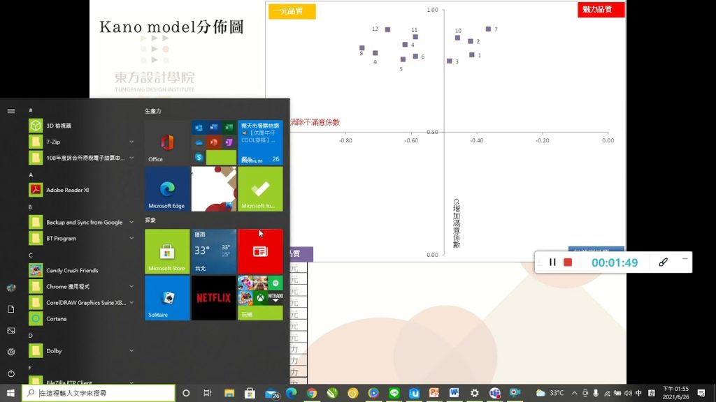Open Settings gear in Start sidebar
This screenshot has width=716, height=402.
pyautogui.click(x=11, y=352)
